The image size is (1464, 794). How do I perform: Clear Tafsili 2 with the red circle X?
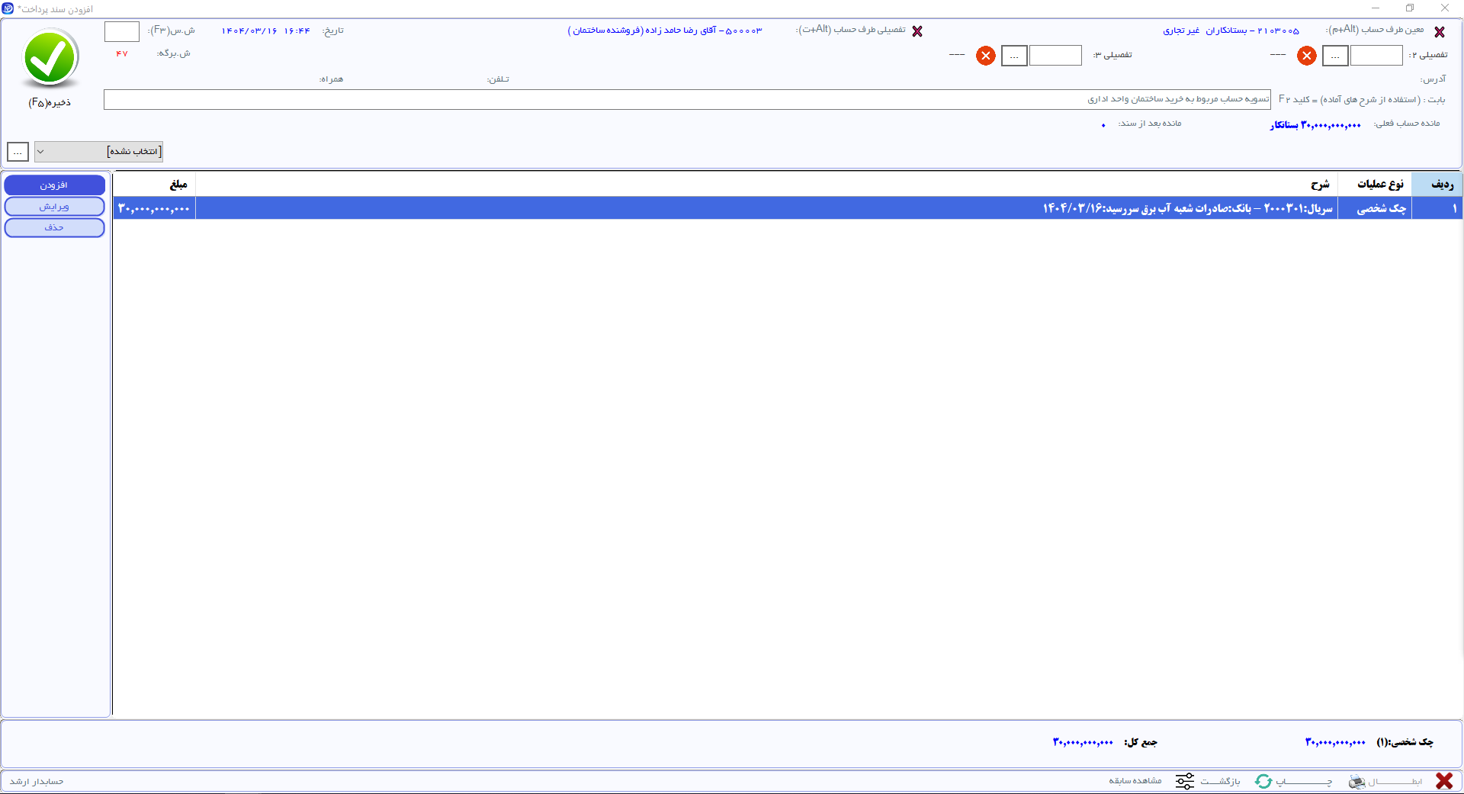(1307, 56)
